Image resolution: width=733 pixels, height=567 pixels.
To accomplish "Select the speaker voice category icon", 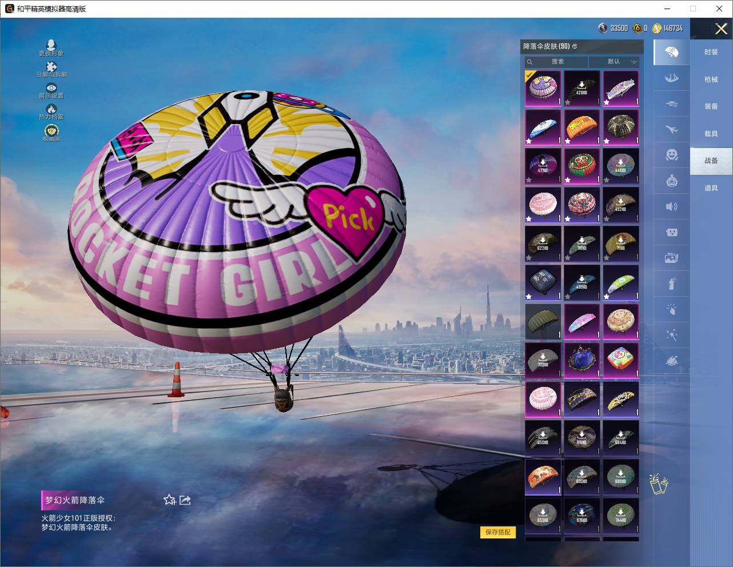I will (671, 206).
